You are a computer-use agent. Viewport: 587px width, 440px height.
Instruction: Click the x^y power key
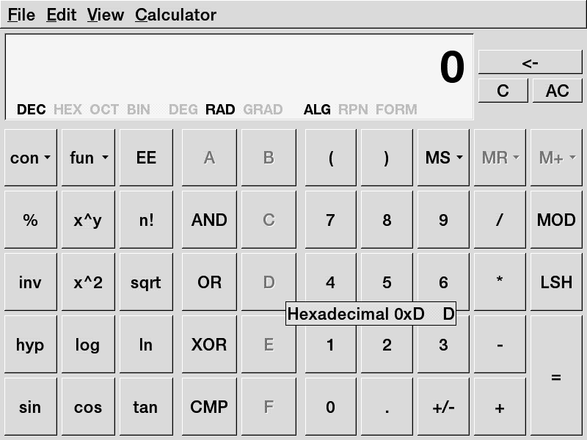[x=87, y=220]
